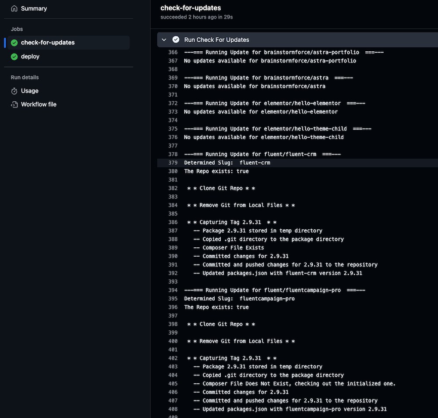Click the green check icon beside check-for-updates job
438x418 pixels.
[x=14, y=43]
